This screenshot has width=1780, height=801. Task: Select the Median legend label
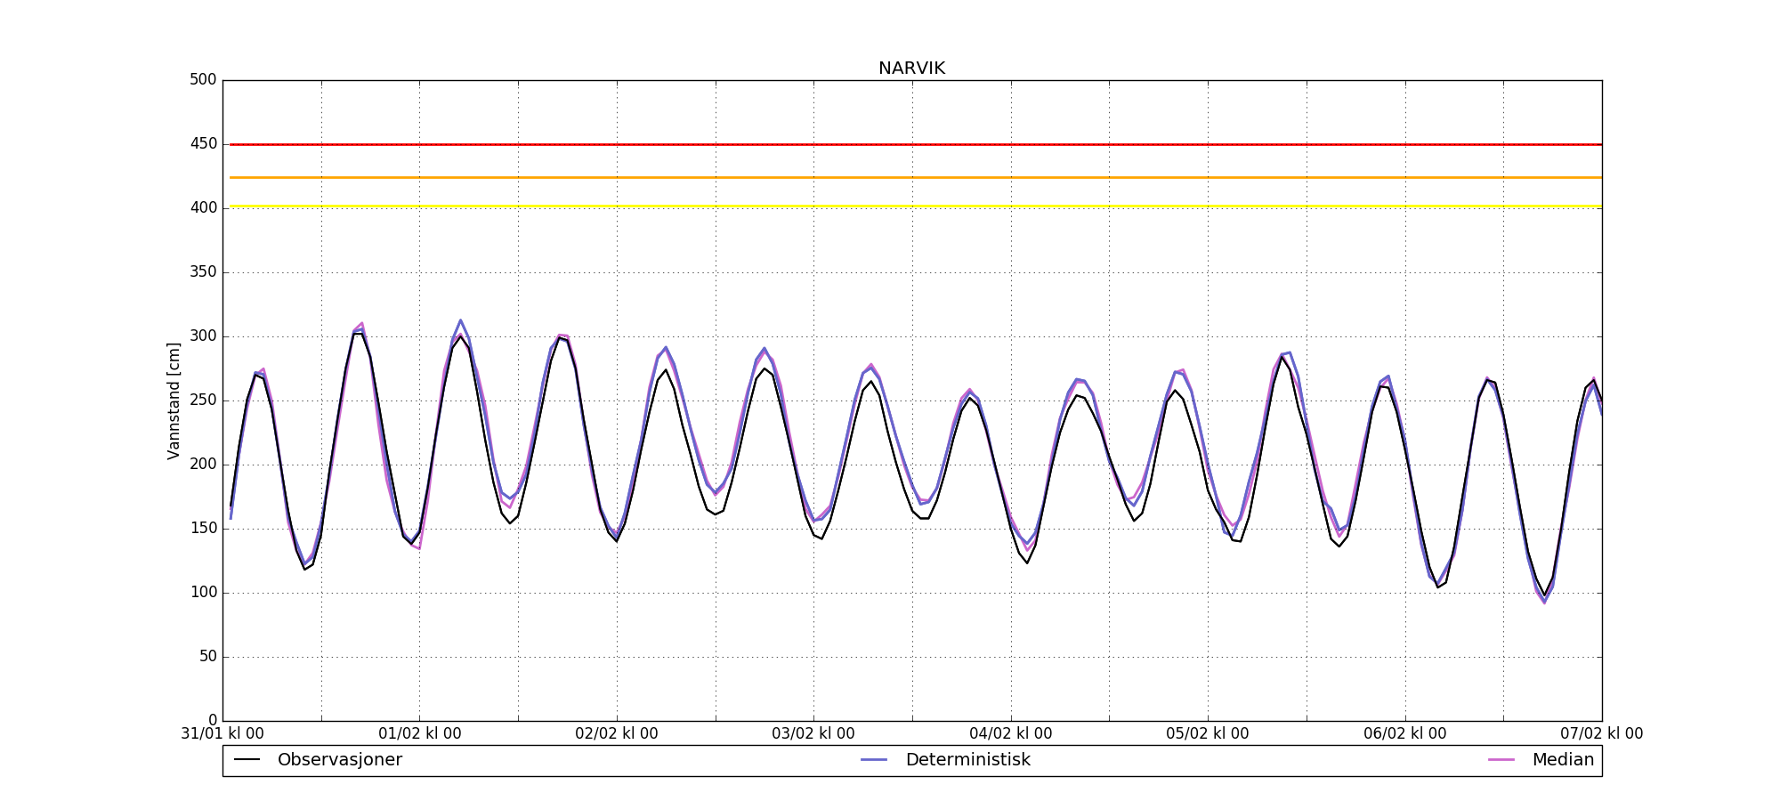coord(1562,760)
